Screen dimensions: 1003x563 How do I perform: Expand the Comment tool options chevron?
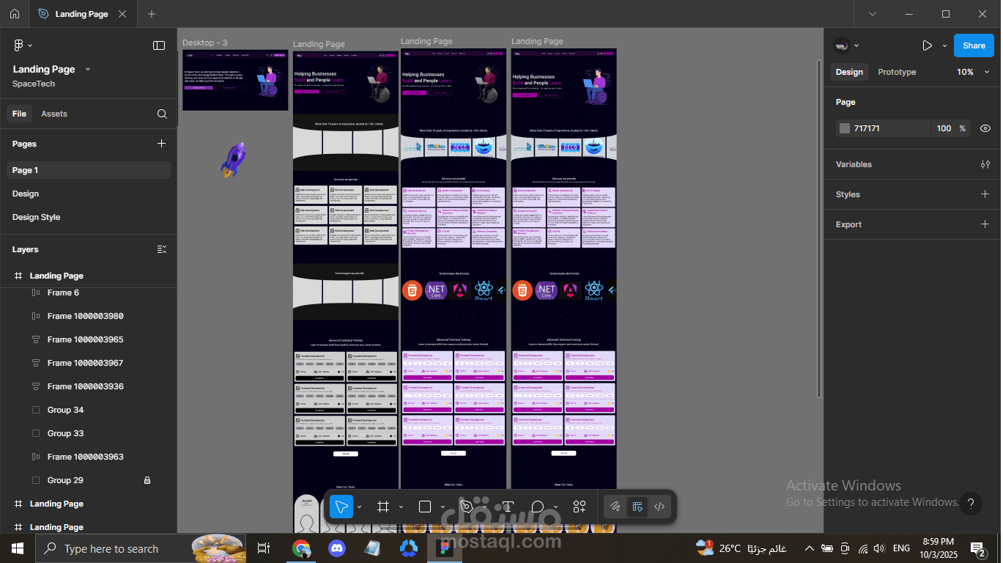(555, 507)
